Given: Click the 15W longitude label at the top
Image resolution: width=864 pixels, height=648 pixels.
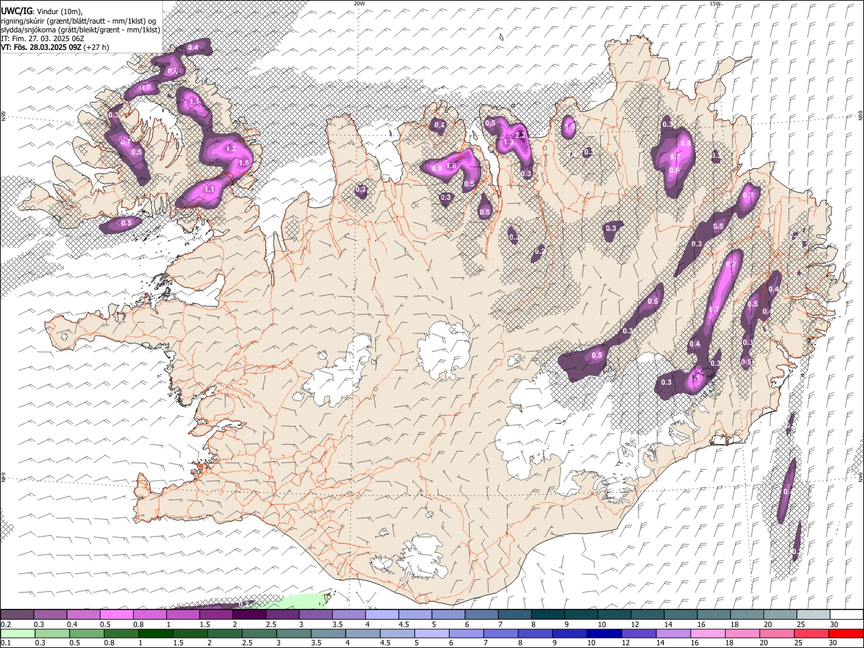Looking at the screenshot, I should (x=715, y=3).
